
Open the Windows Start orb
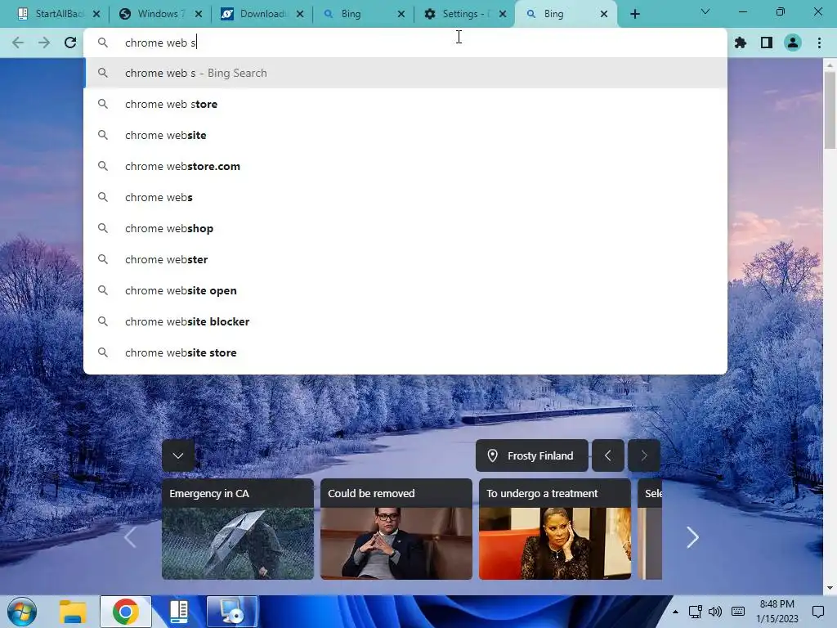[22, 612]
